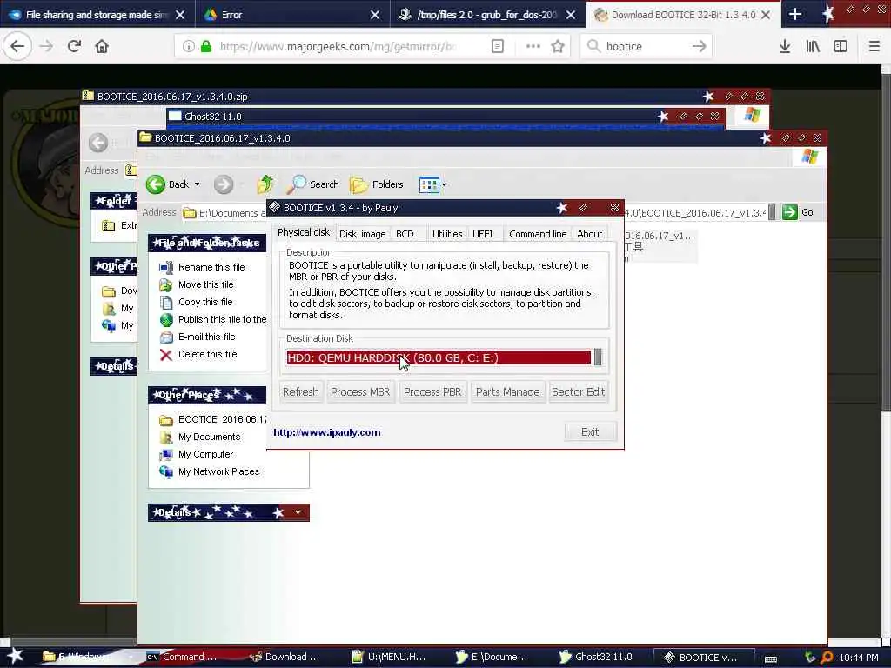891x668 pixels.
Task: Open http://www.ipauly.com link
Action: [x=327, y=432]
